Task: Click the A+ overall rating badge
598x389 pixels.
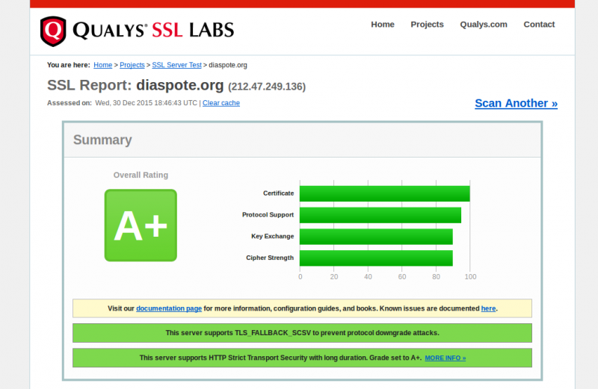Action: pyautogui.click(x=141, y=225)
